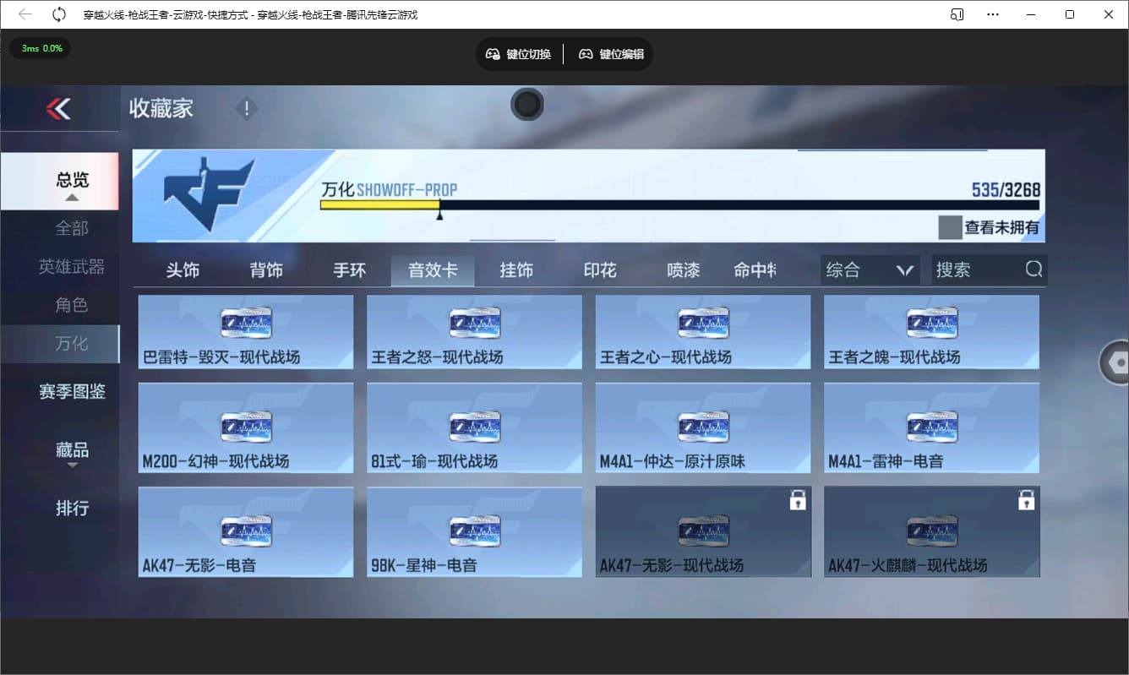Switch to the 挂饰 category tab
Viewport: 1129px width, 675px height.
[516, 269]
